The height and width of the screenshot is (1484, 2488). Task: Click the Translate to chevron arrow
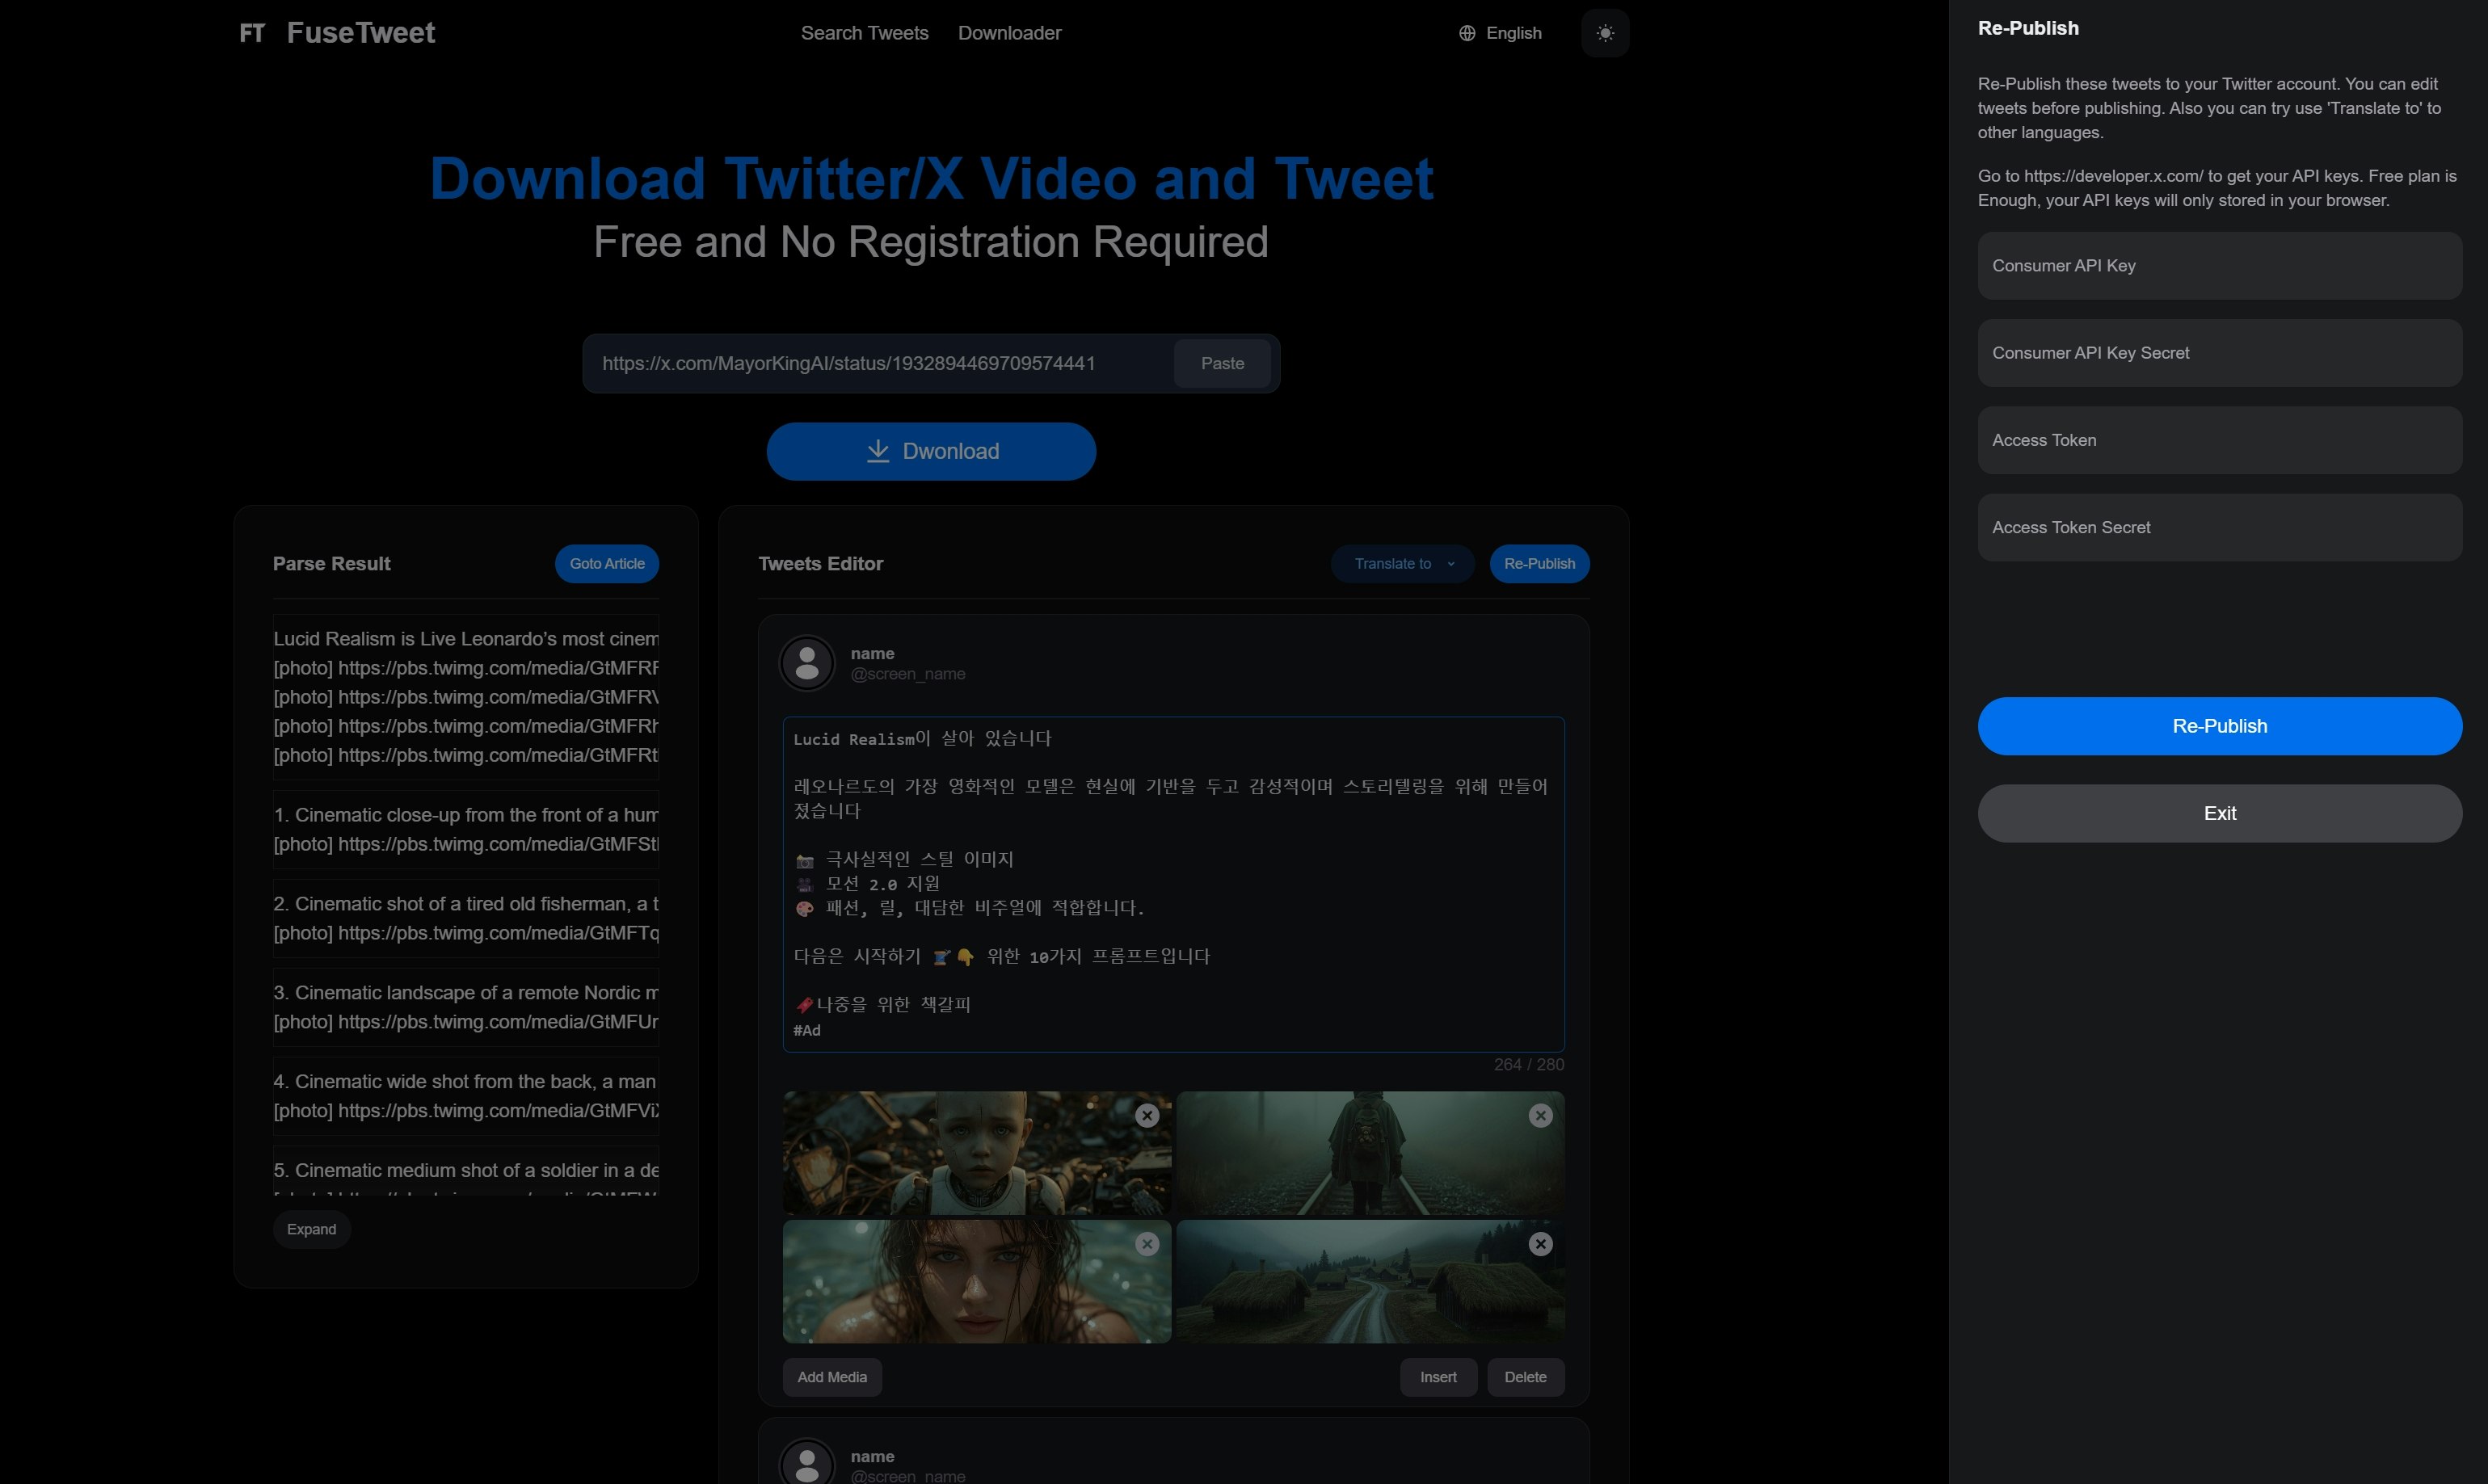[1451, 564]
